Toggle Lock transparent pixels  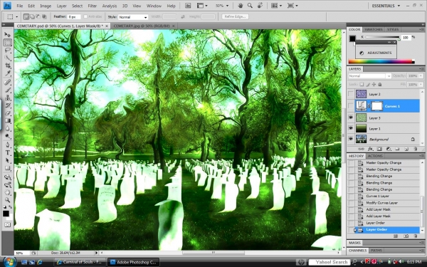tap(362, 85)
